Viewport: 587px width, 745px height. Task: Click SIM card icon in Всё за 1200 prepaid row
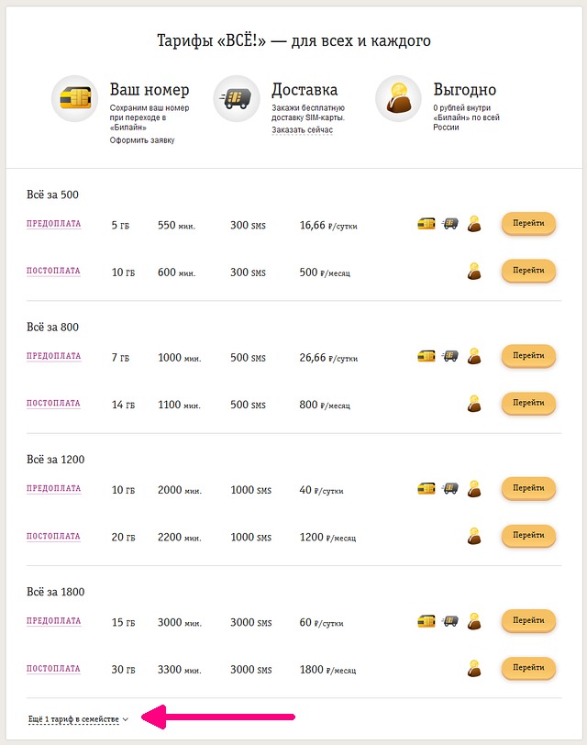coord(426,488)
